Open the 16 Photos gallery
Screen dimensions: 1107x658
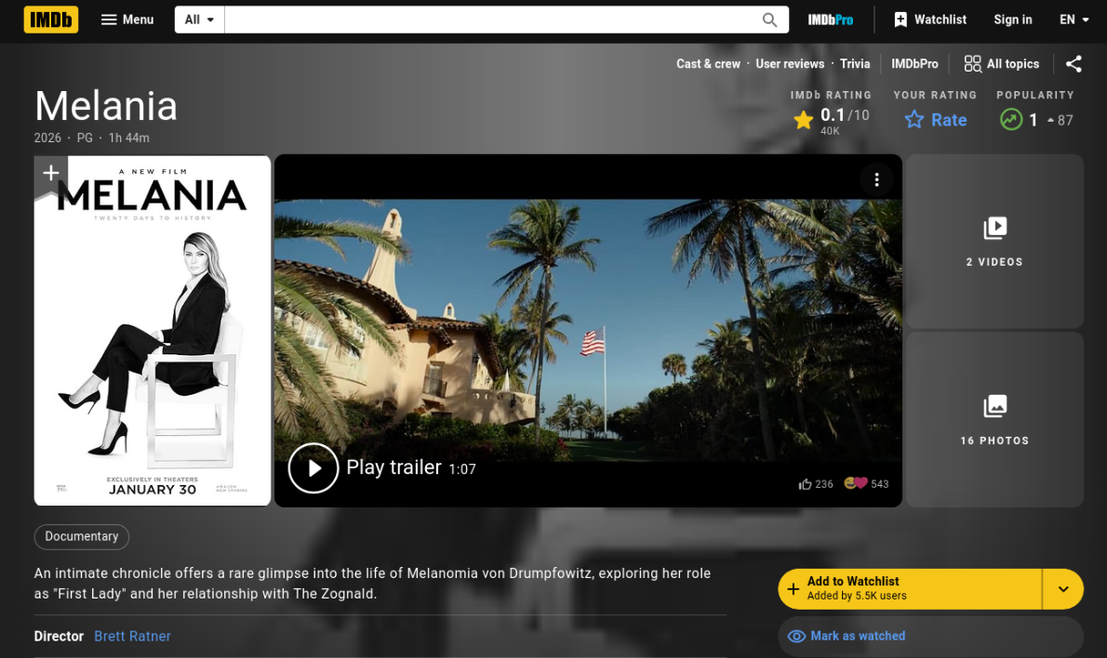994,420
